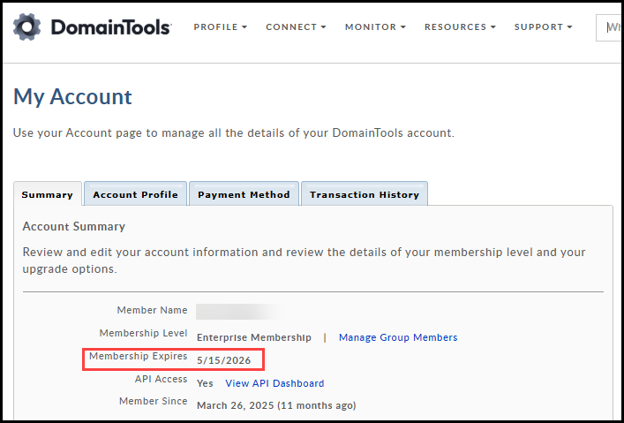Switch to the Account Profile tab
Image resolution: width=624 pixels, height=423 pixels.
(x=135, y=194)
